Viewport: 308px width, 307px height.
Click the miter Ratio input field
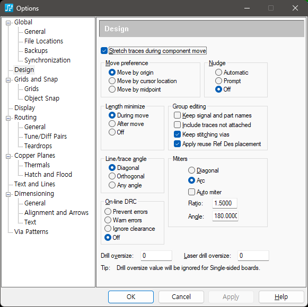pyautogui.click(x=225, y=203)
